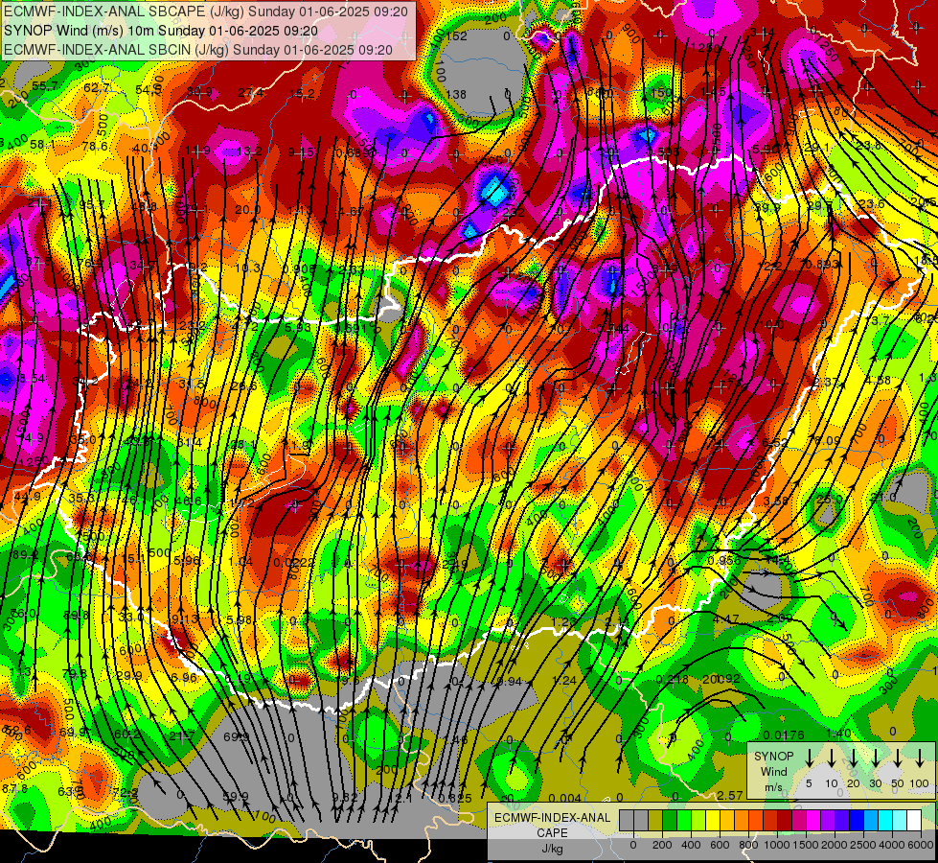Click the '800' tick label on CAPE legend scale

click(x=748, y=845)
